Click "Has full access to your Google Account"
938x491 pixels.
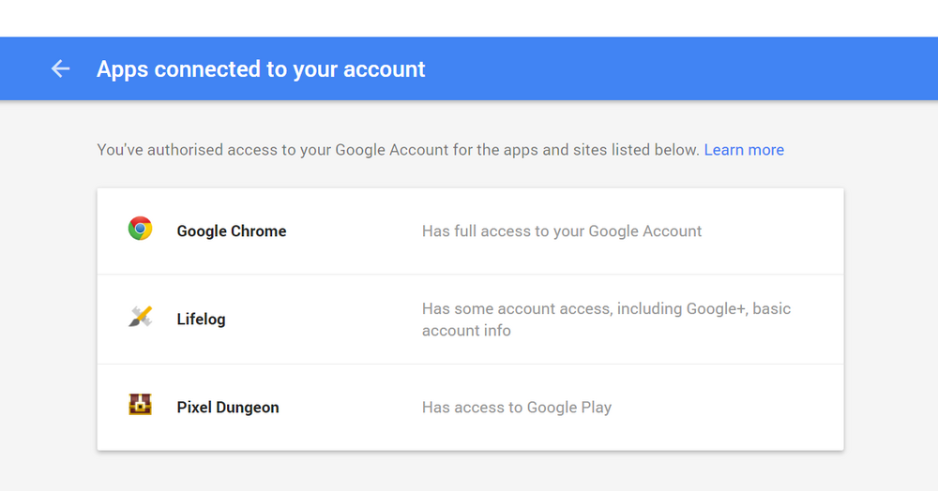click(562, 231)
